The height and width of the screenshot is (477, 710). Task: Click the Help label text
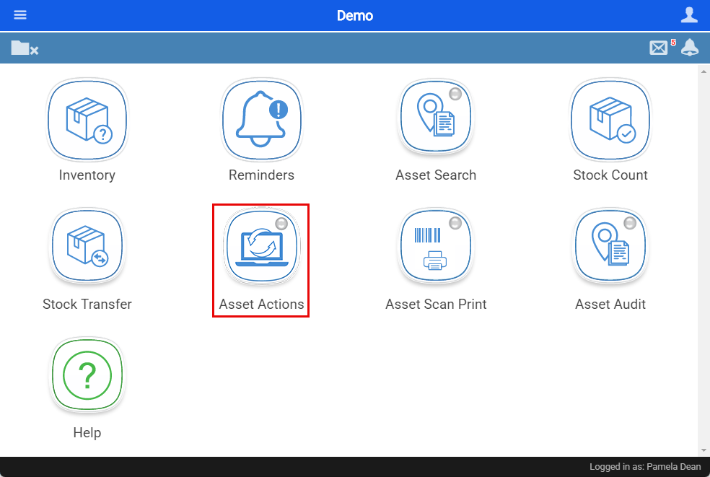pyautogui.click(x=87, y=432)
